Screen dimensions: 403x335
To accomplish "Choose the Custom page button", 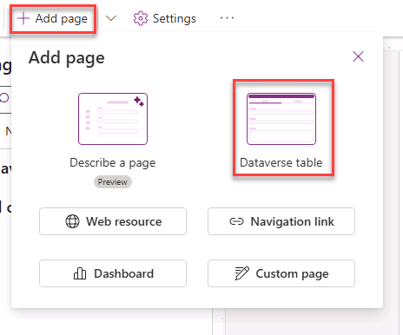I will [281, 273].
